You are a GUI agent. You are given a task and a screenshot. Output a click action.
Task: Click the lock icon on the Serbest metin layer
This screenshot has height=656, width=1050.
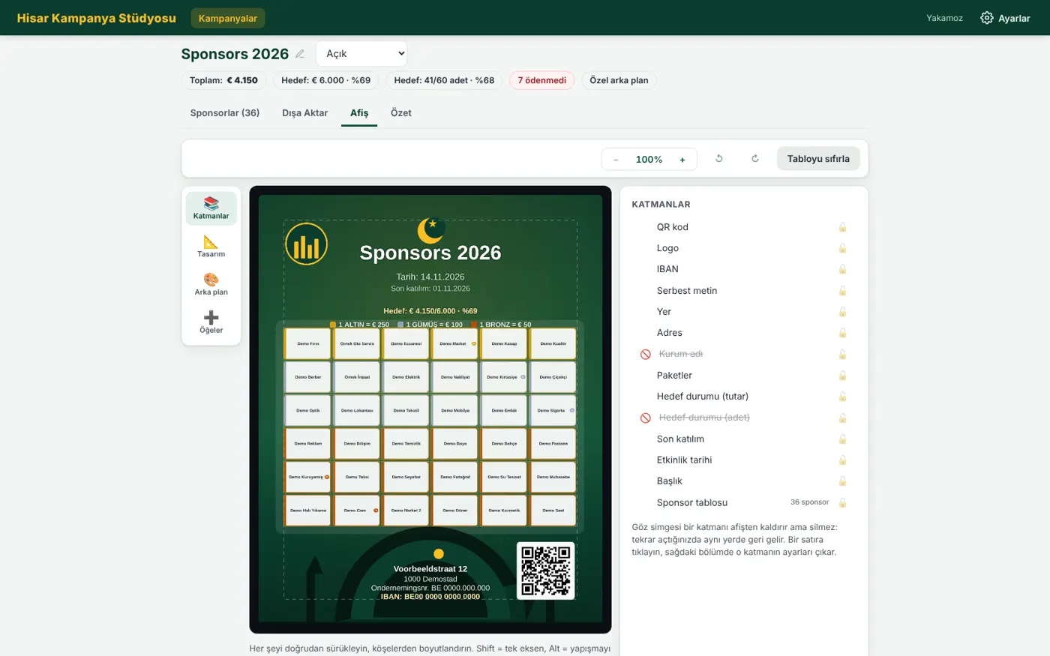point(842,291)
